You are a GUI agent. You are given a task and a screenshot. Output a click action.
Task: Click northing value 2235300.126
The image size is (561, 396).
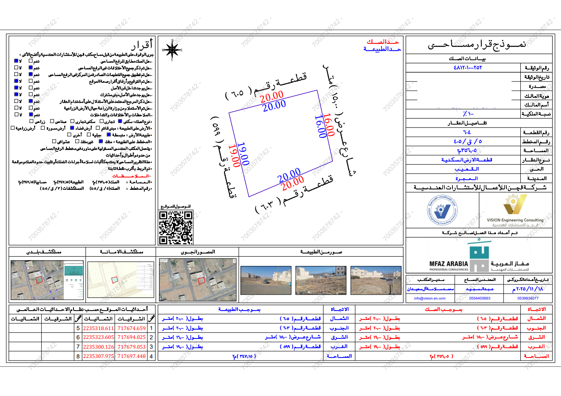(x=99, y=346)
